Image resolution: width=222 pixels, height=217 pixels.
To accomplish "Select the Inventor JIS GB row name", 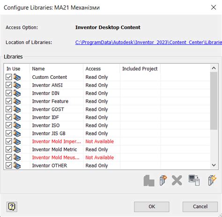I will [49, 133].
